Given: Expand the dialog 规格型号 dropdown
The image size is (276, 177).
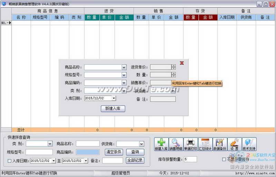Looking at the screenshot, I should tap(124, 75).
